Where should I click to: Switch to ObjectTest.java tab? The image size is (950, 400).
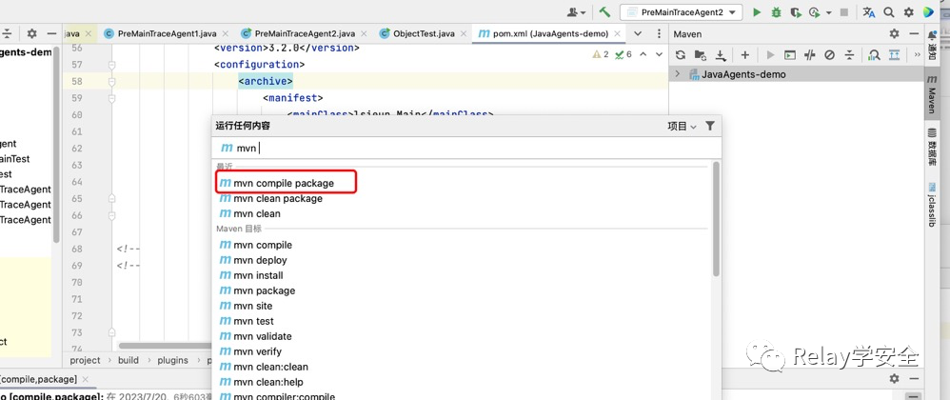423,34
